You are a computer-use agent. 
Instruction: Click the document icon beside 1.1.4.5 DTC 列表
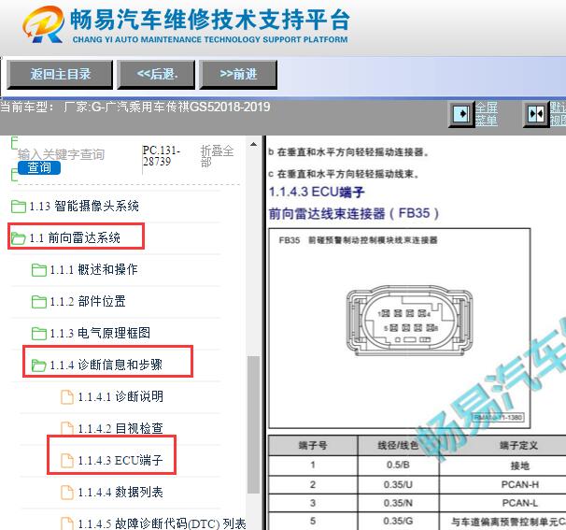click(67, 523)
